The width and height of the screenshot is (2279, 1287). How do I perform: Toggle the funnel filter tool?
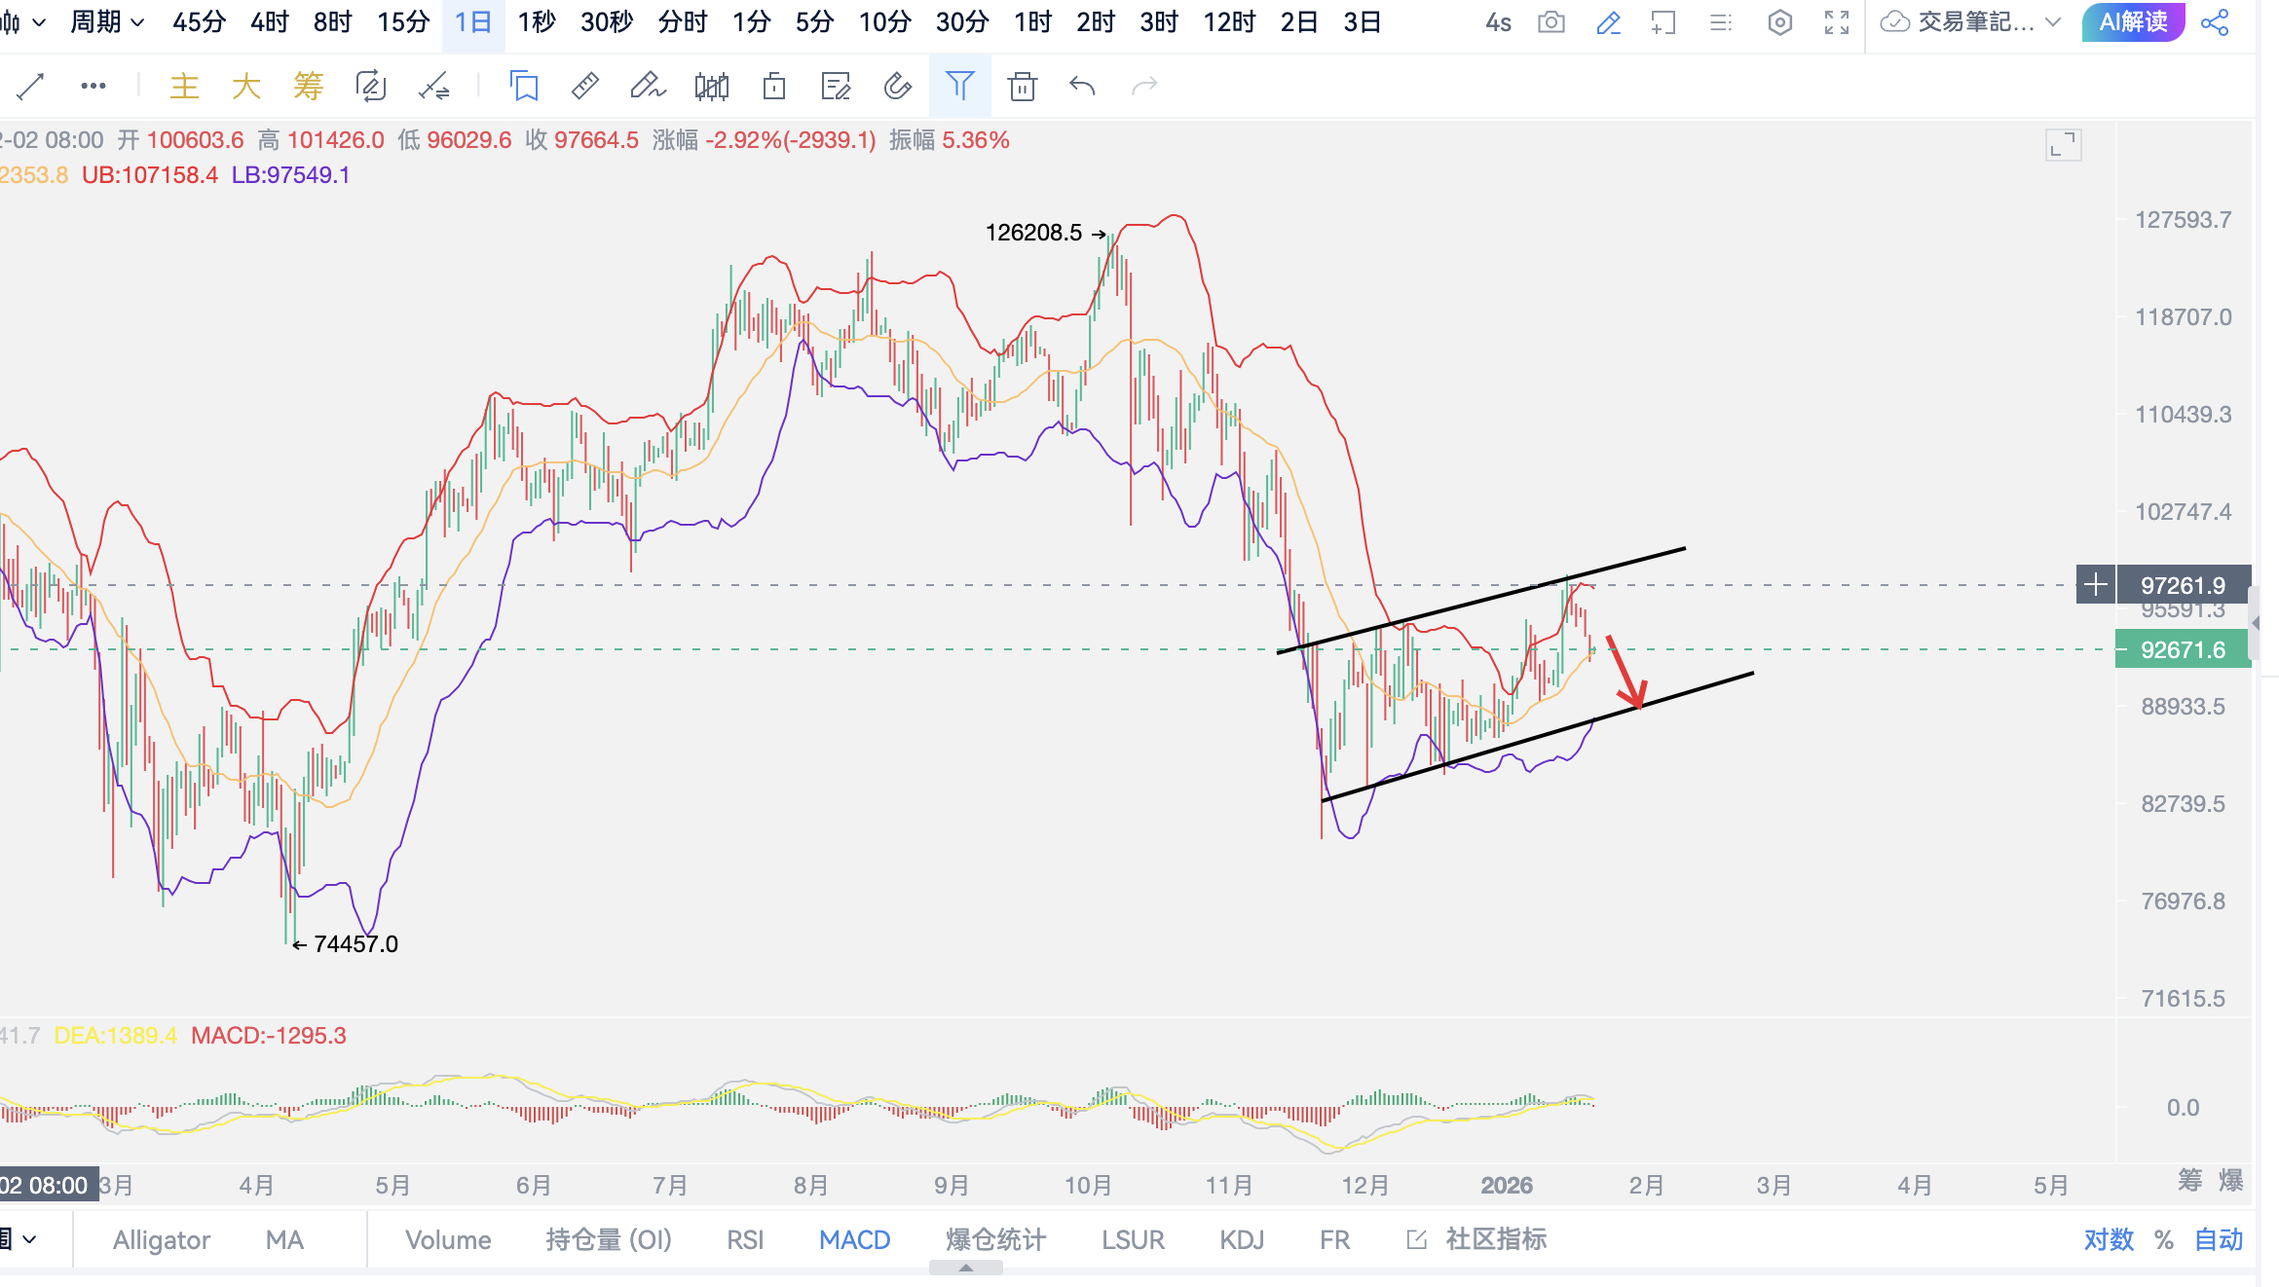pos(959,87)
